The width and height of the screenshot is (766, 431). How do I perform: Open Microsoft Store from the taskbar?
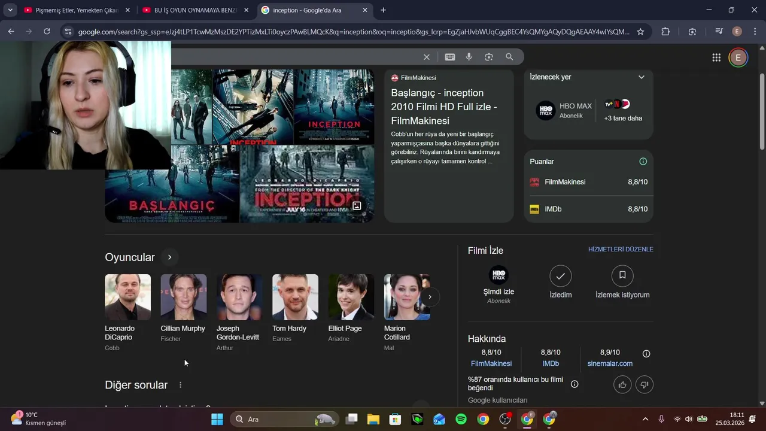point(395,419)
